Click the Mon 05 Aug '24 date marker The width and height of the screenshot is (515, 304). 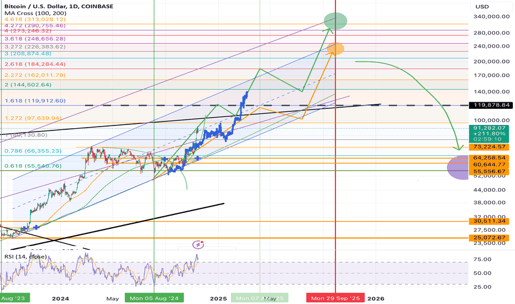click(154, 298)
